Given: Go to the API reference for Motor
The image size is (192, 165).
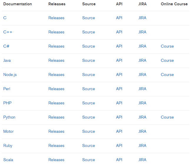Looking at the screenshot, I should click(119, 131).
